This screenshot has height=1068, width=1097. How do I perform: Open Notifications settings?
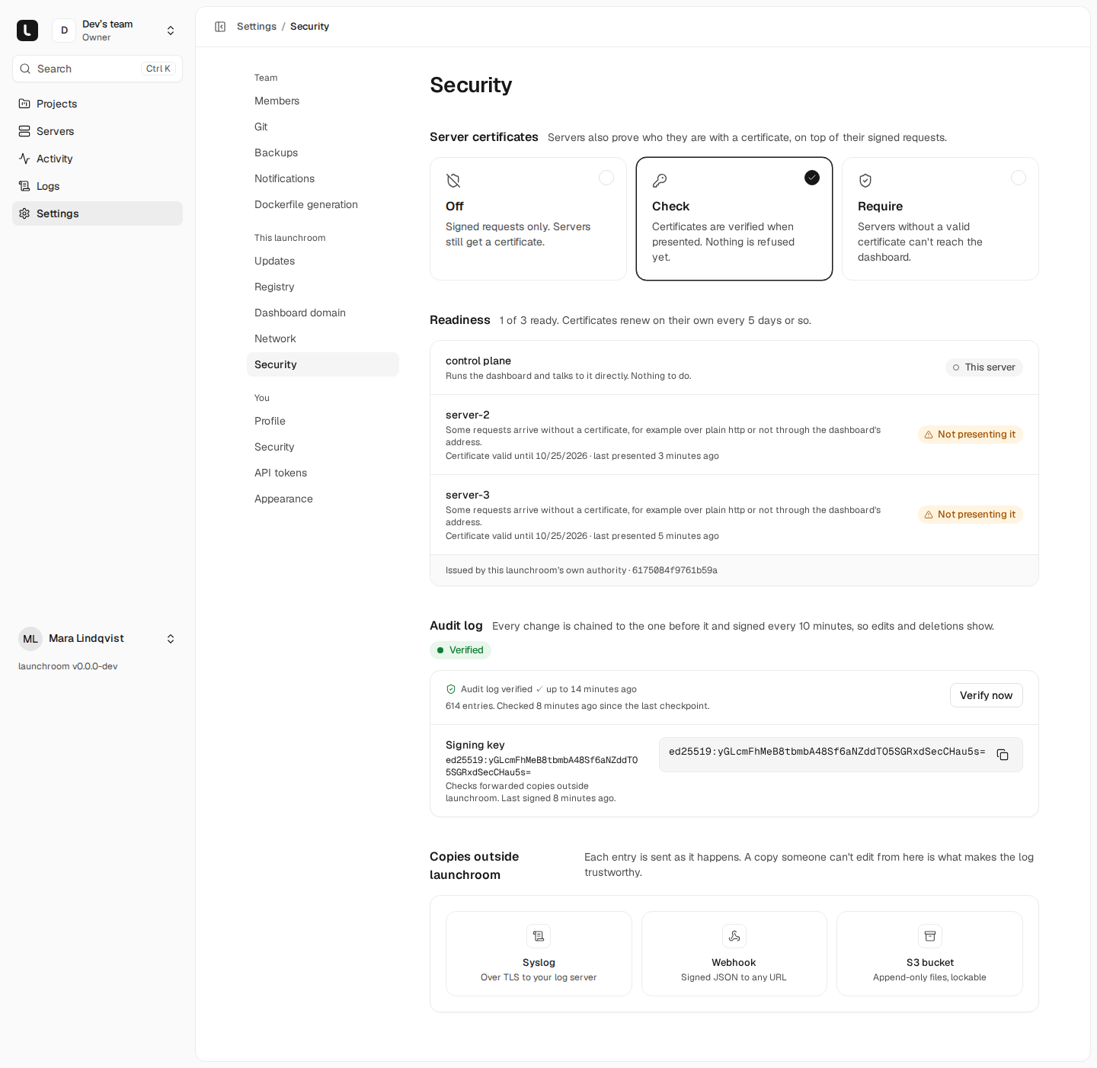click(323, 178)
